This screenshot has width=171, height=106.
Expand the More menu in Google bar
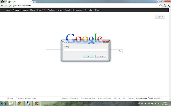coord(98,10)
